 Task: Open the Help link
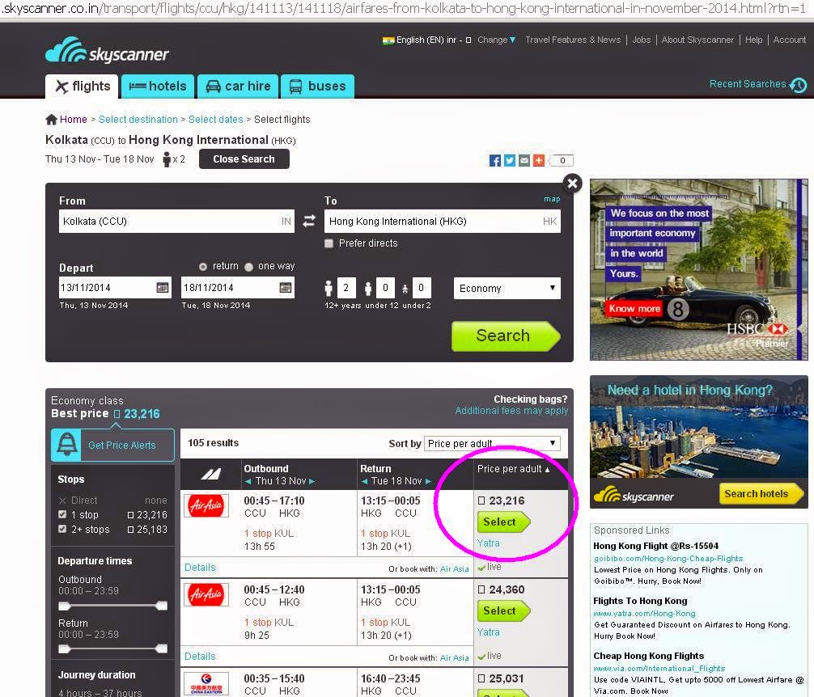click(754, 40)
